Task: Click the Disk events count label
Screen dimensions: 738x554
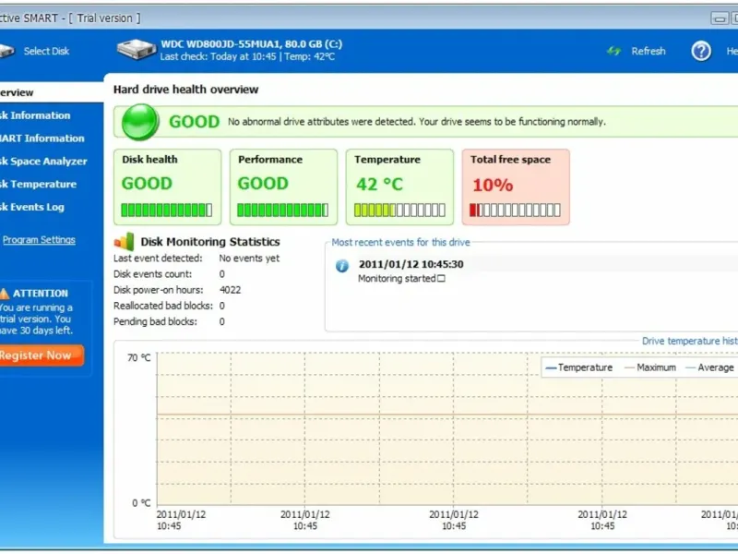Action: pos(152,274)
